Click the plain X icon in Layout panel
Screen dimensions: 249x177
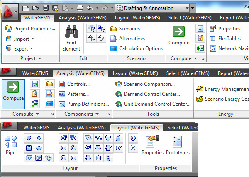pos(133,148)
